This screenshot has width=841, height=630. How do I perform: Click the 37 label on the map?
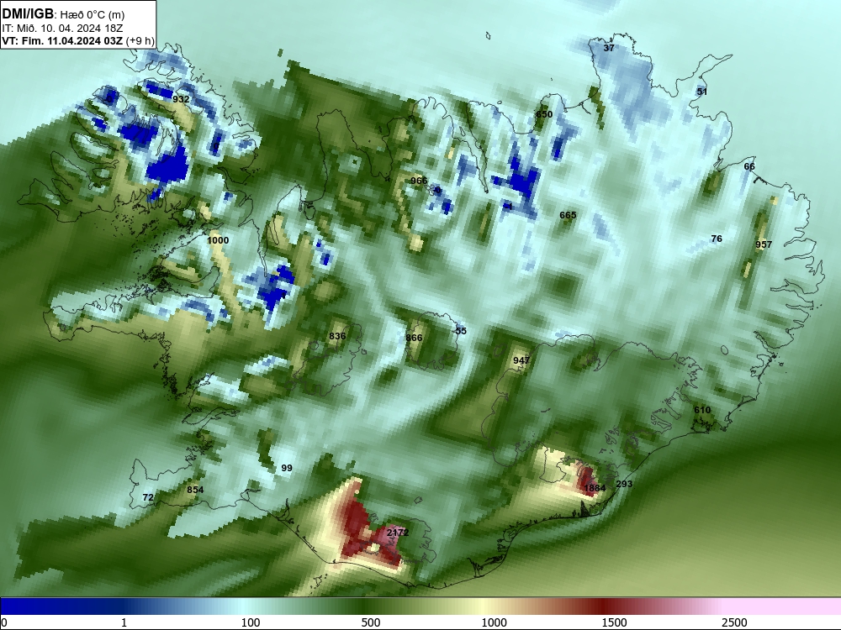click(x=609, y=48)
